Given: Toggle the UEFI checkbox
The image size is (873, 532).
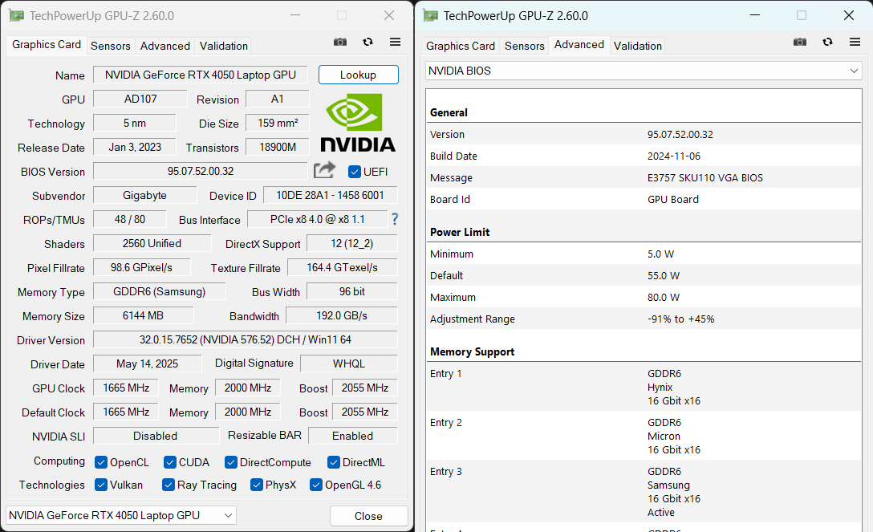Looking at the screenshot, I should [x=354, y=171].
